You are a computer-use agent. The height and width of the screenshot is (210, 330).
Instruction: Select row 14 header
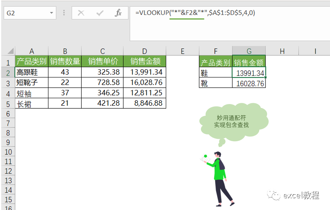(x=8, y=190)
